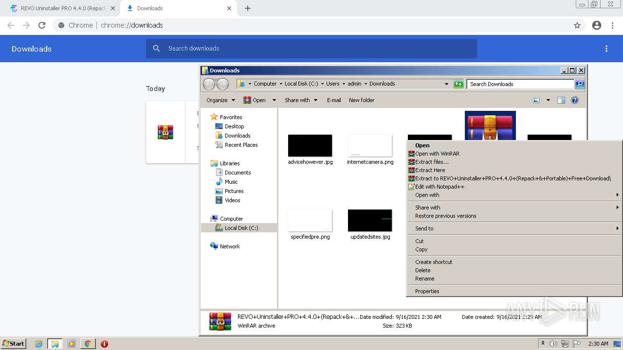Viewport: 623px width, 350px height.
Task: Click the New folder toolbar button
Action: click(362, 100)
